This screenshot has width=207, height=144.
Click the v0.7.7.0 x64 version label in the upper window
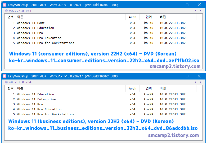click(20, 11)
